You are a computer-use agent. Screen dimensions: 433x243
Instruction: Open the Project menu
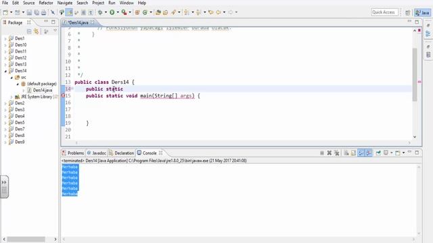pyautogui.click(x=98, y=3)
